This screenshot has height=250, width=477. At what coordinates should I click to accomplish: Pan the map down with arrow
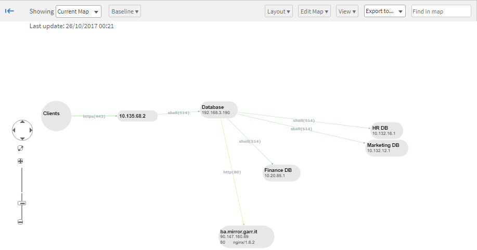click(x=22, y=139)
